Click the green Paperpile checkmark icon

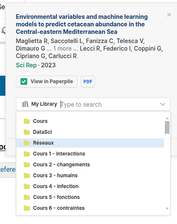click(x=24, y=82)
